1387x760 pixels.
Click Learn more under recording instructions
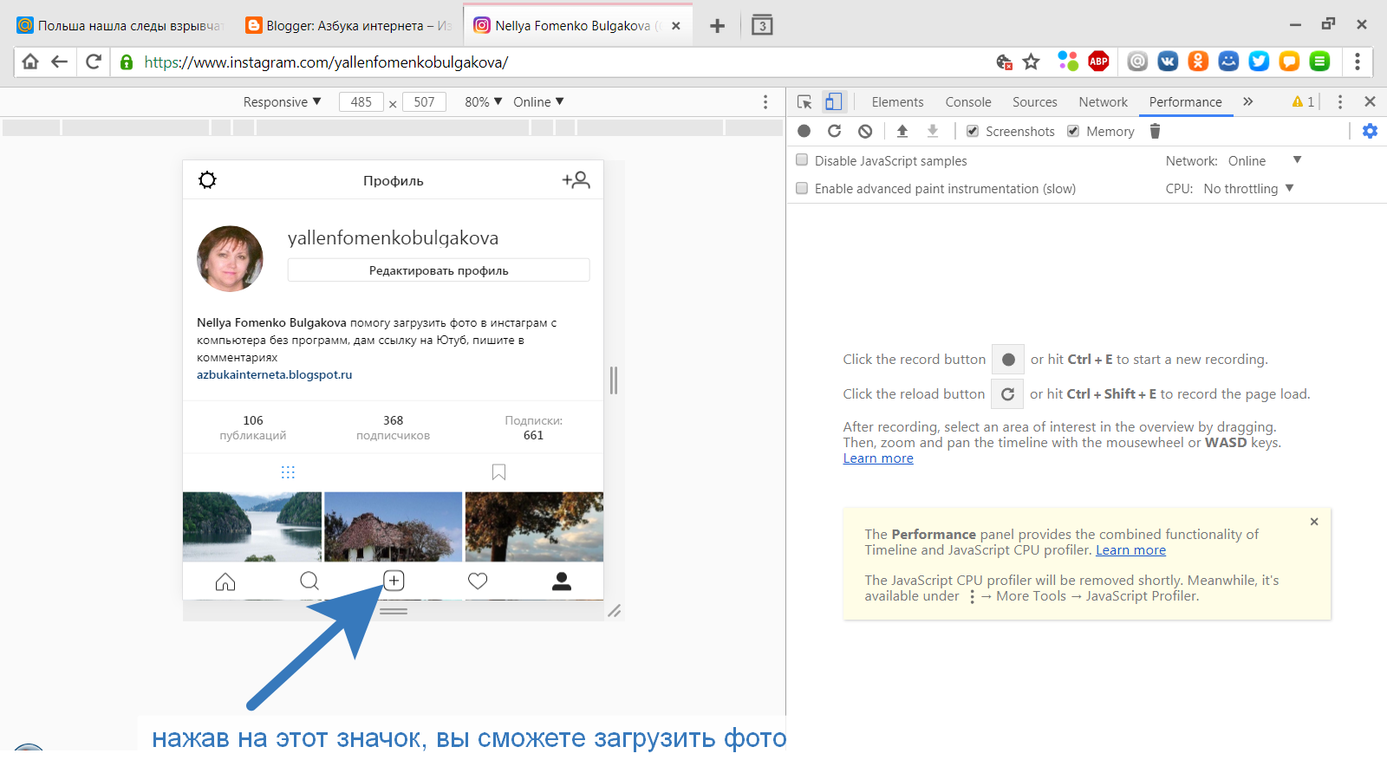pyautogui.click(x=878, y=458)
